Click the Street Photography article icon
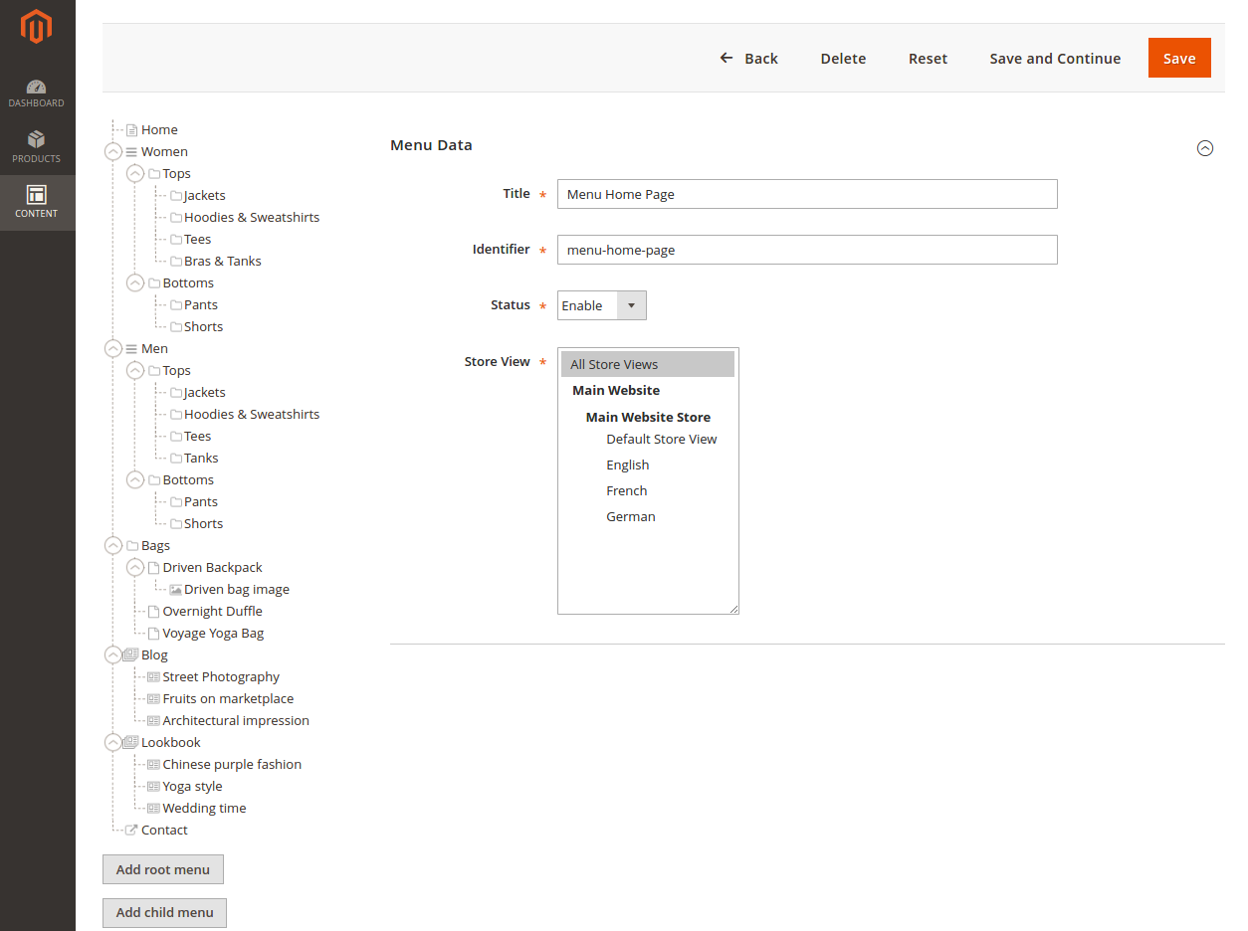 153,677
